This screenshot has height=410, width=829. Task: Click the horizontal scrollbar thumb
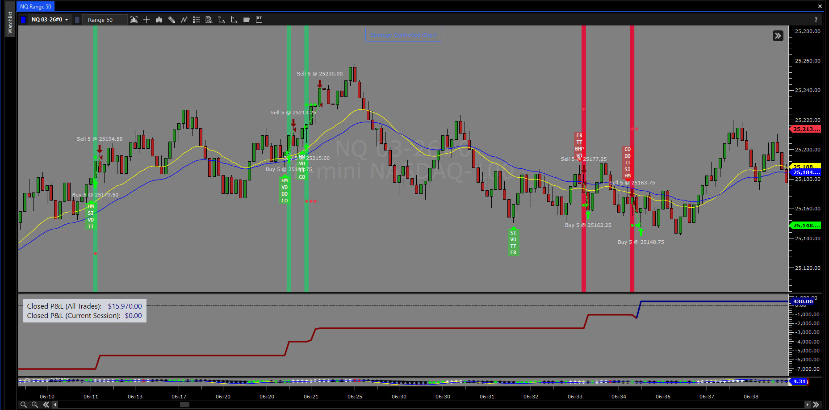click(184, 405)
